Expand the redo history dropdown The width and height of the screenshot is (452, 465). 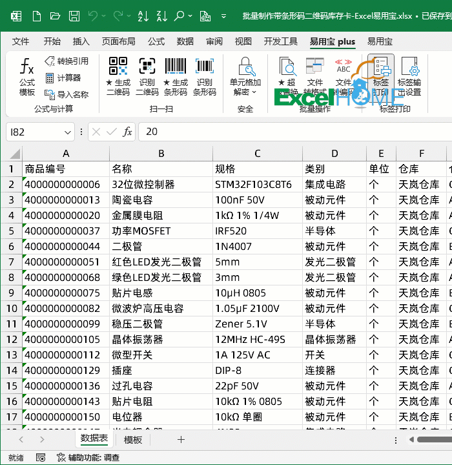(128, 15)
